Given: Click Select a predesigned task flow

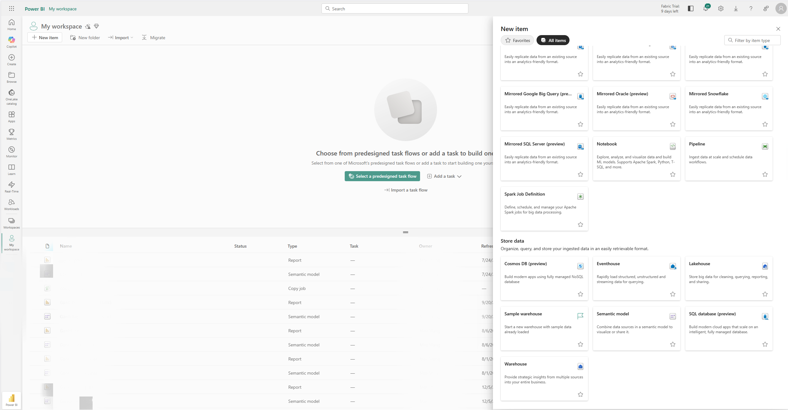Looking at the screenshot, I should (382, 176).
